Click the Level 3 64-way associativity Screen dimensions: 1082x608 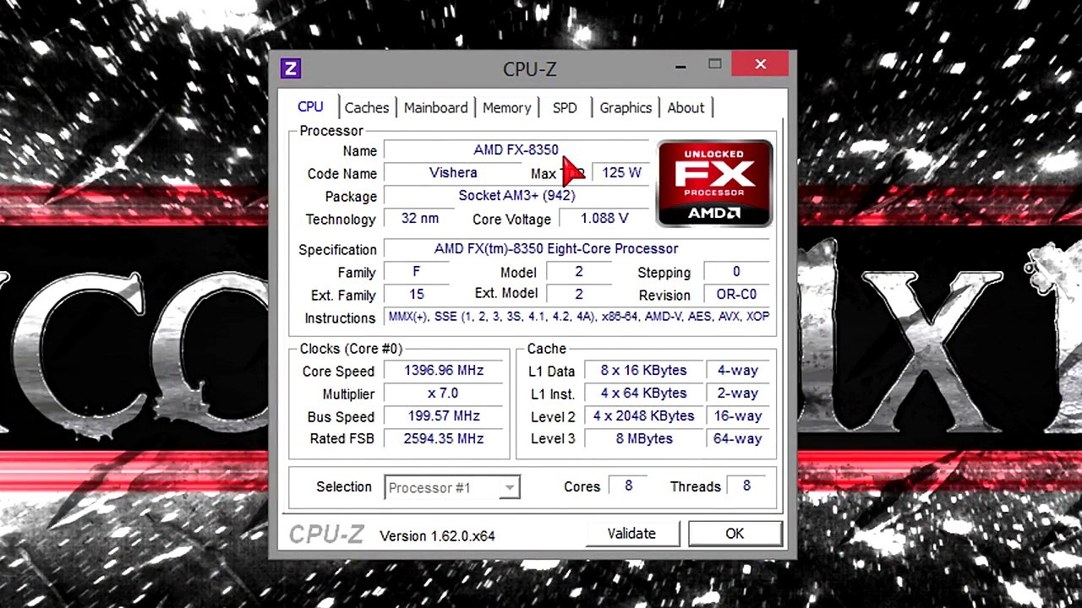[738, 439]
